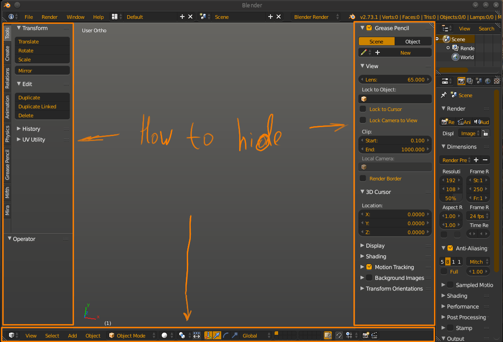The height and width of the screenshot is (342, 503).
Task: Open World properties via the globe icon
Action: [488, 81]
